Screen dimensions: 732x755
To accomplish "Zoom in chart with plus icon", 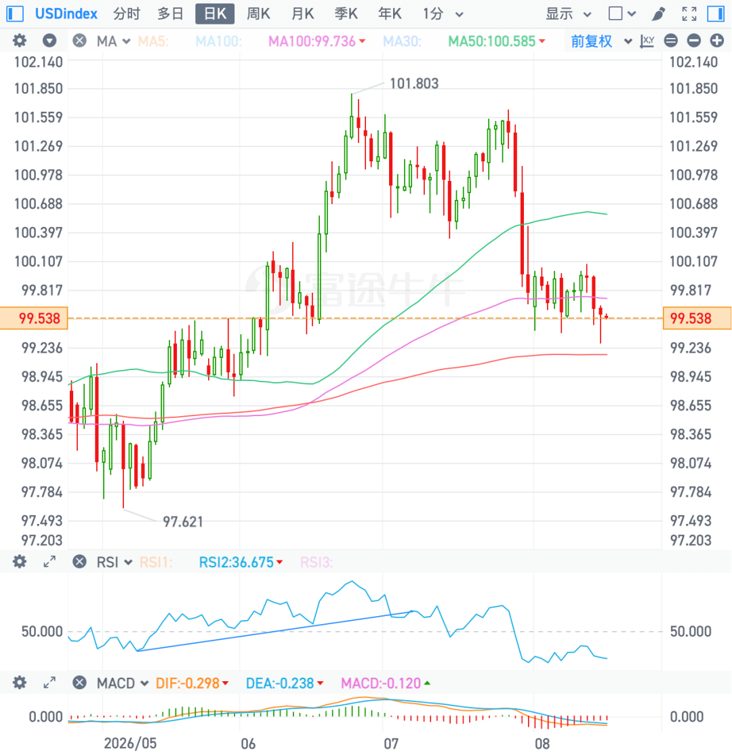I will 716,41.
